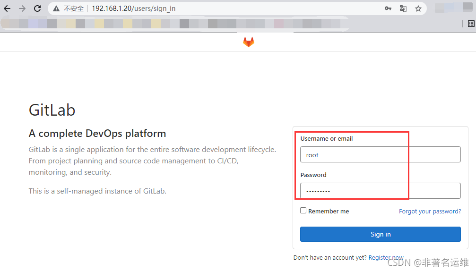Select the Password label above the password field
This screenshot has height=271, width=476.
(313, 175)
